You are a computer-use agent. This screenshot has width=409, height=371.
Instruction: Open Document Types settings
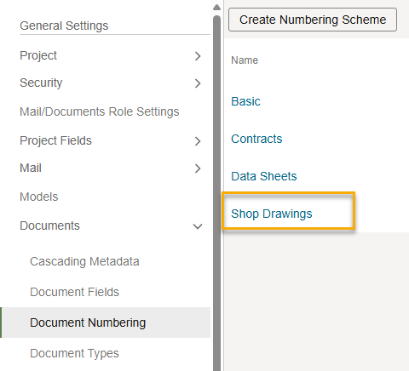[74, 353]
